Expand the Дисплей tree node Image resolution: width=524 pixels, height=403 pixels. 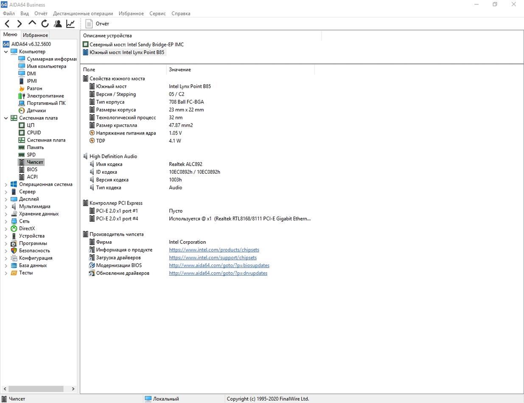tap(6, 199)
